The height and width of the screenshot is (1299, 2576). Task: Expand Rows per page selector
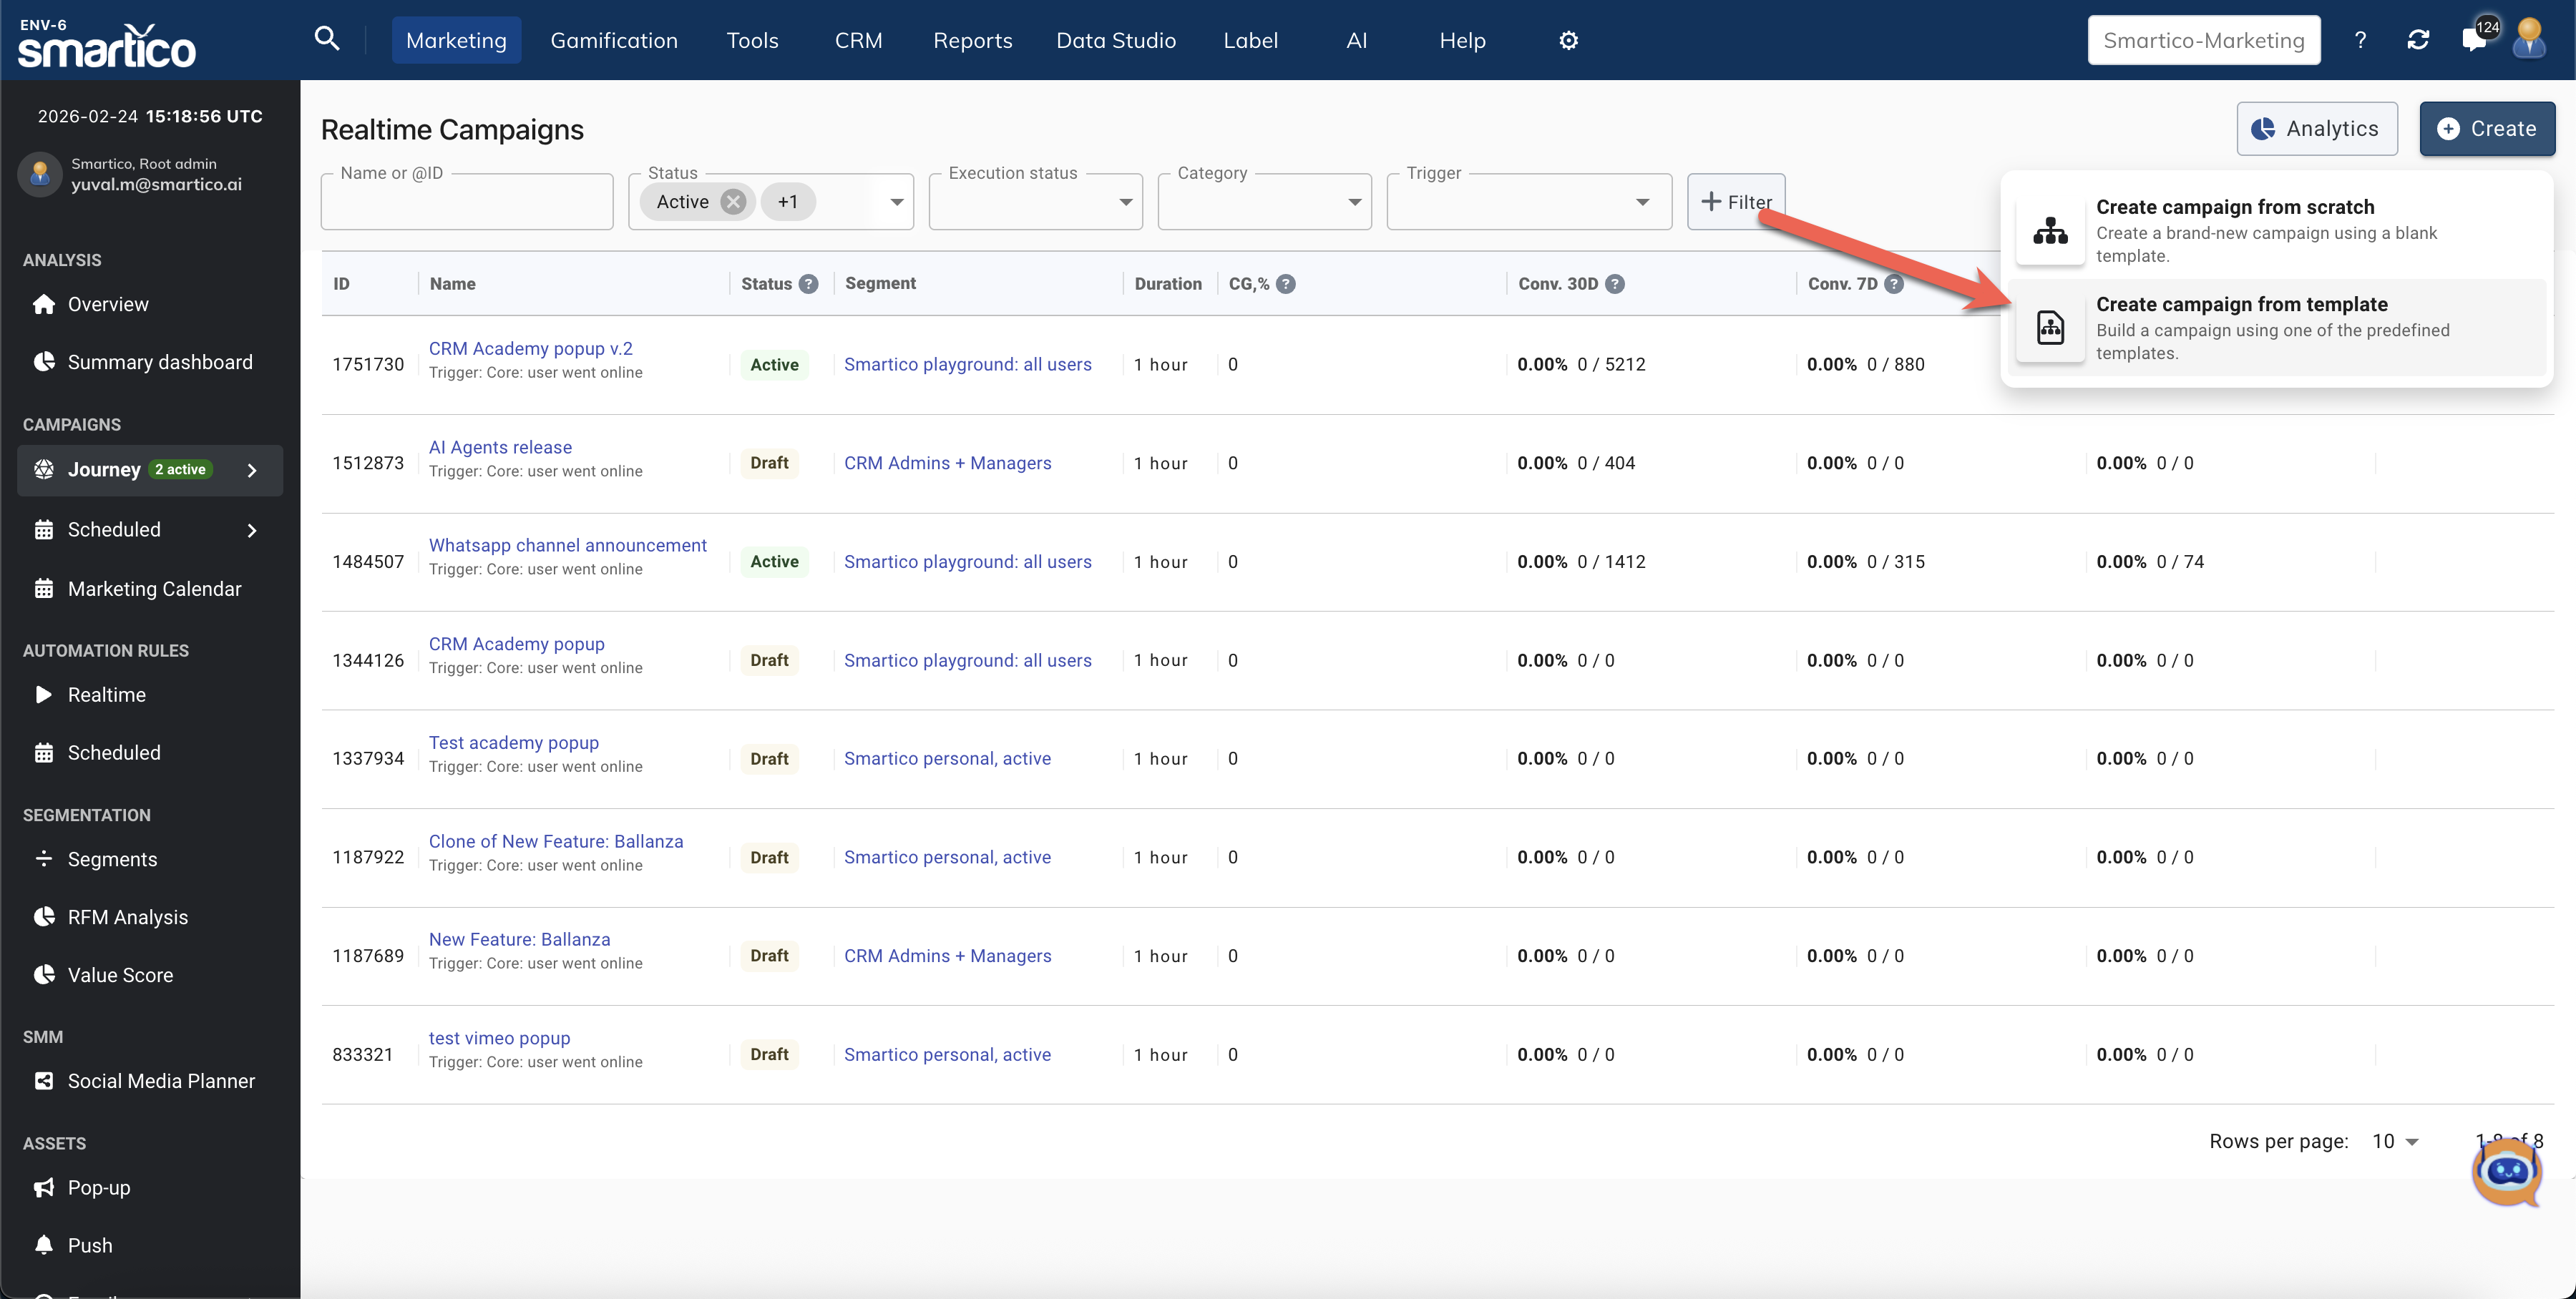coord(2394,1141)
